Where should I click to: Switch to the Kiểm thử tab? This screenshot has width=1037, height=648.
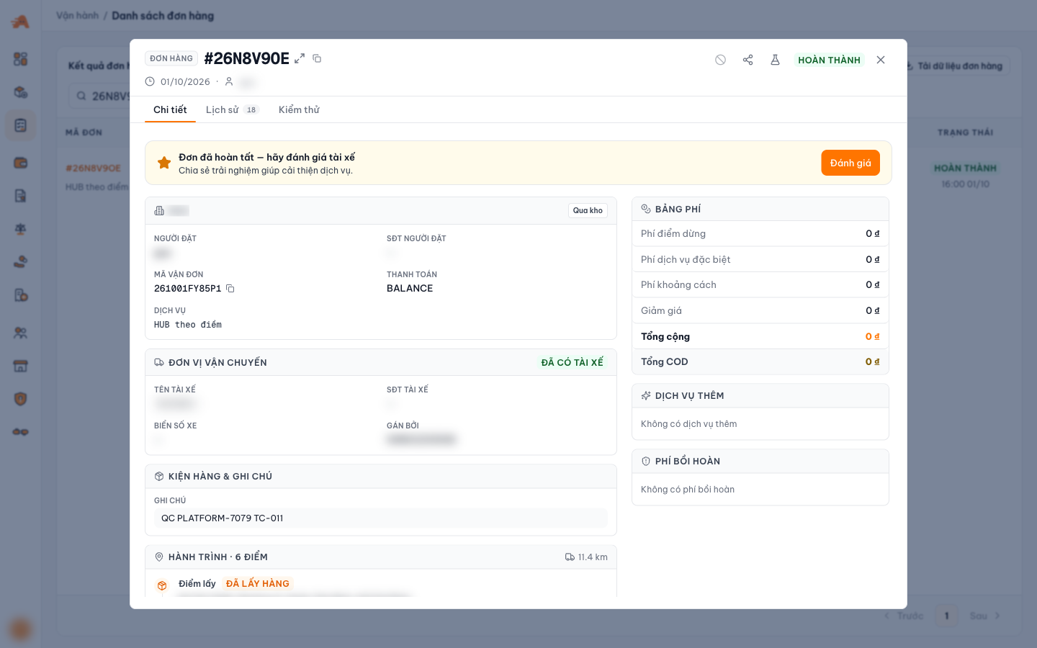(x=299, y=109)
